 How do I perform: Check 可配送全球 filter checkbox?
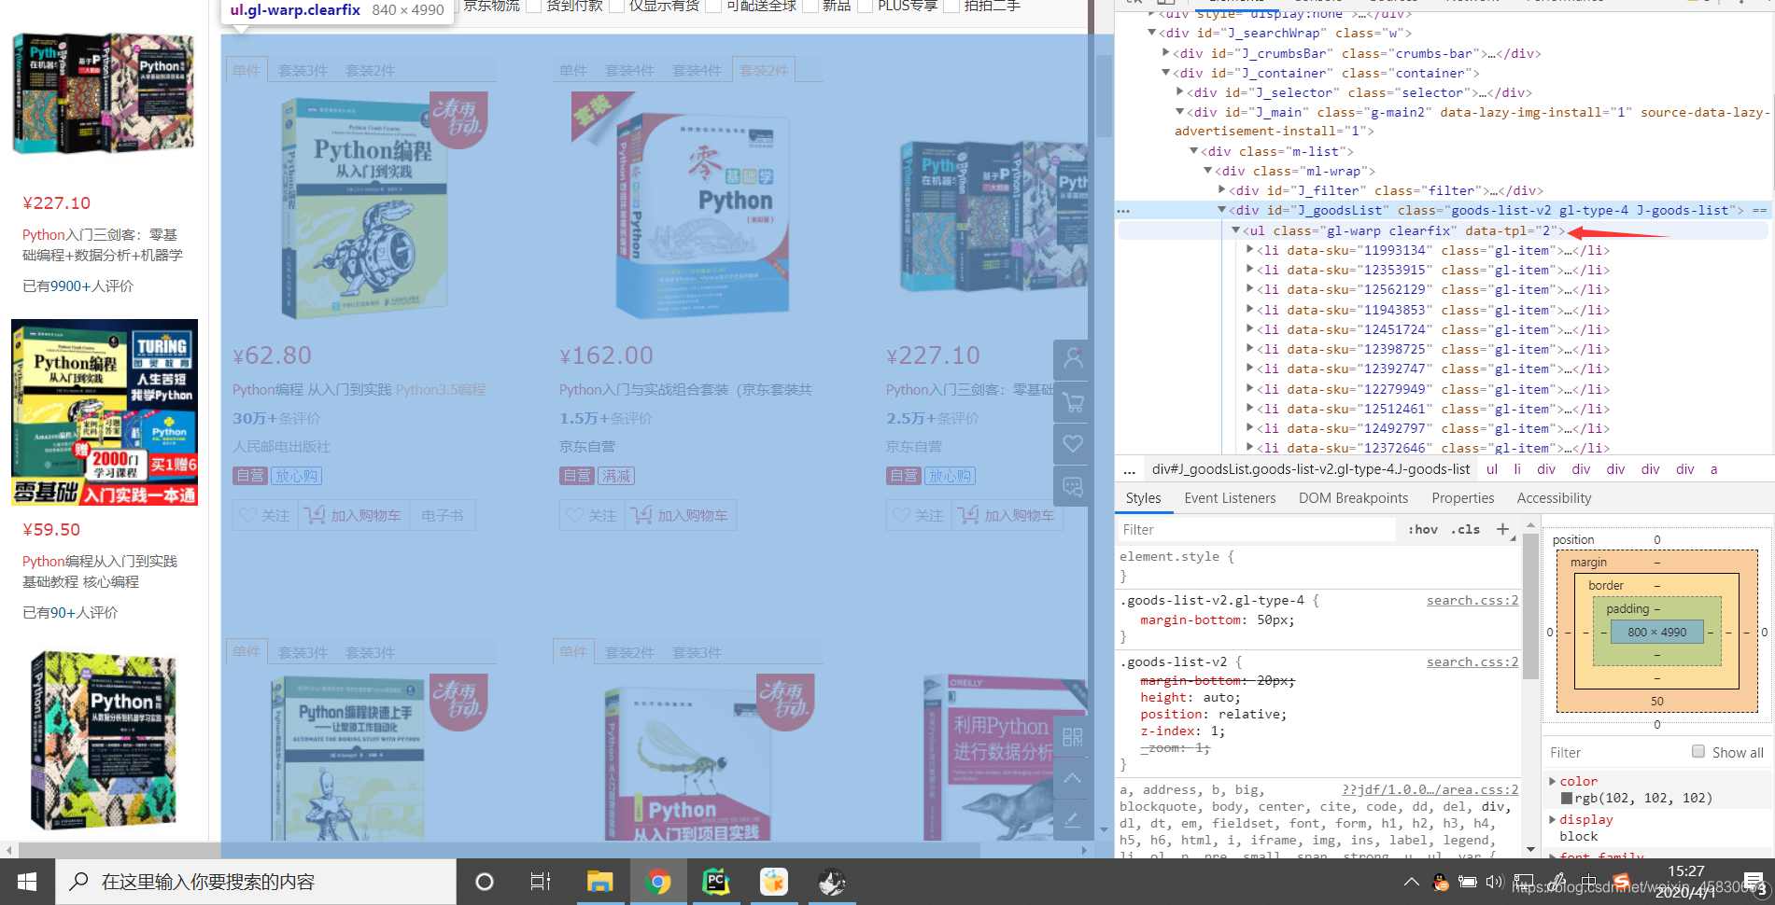[x=713, y=6]
